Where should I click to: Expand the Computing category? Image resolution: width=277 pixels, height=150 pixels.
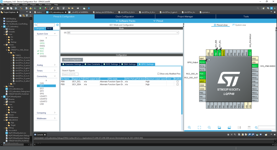click(55, 113)
